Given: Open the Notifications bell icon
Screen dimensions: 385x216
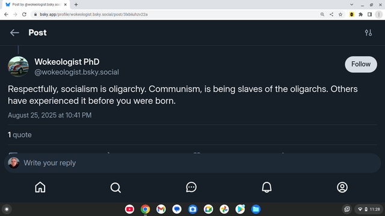Looking at the screenshot, I should coord(266,187).
